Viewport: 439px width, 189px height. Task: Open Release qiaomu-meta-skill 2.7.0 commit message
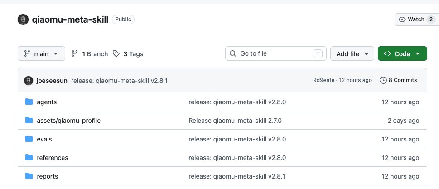tap(235, 121)
